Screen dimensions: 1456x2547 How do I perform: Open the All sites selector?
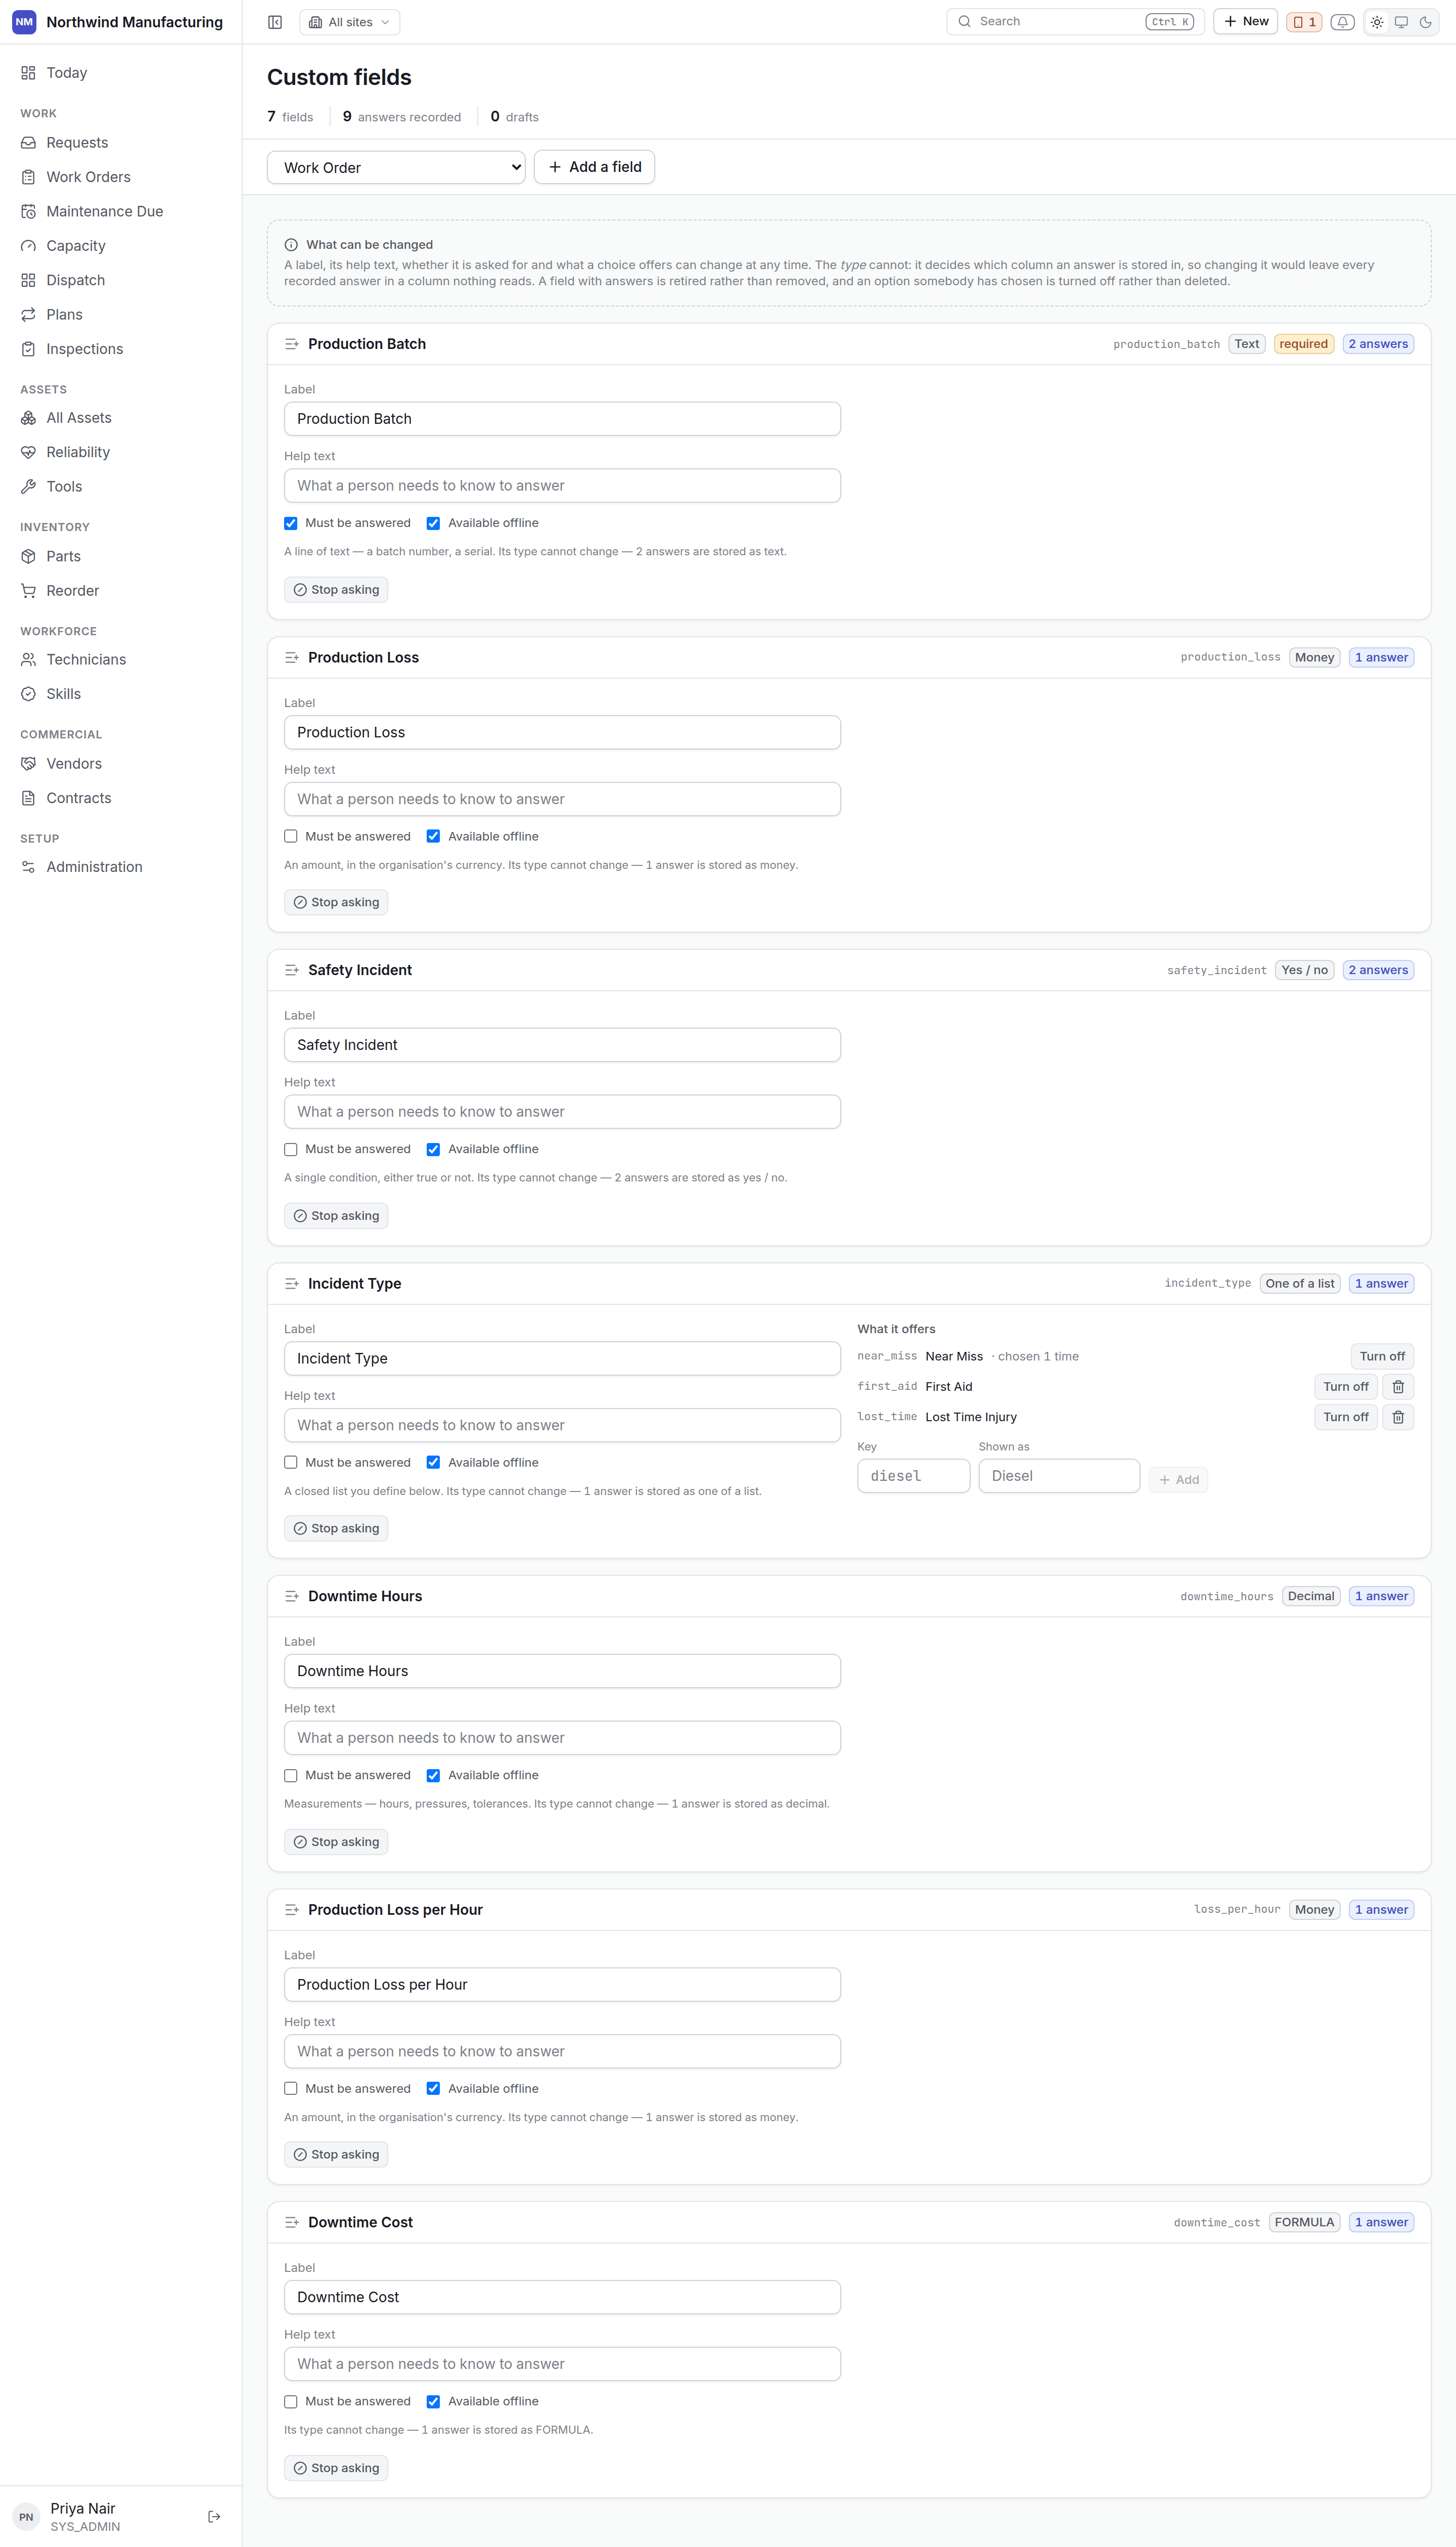[x=349, y=22]
